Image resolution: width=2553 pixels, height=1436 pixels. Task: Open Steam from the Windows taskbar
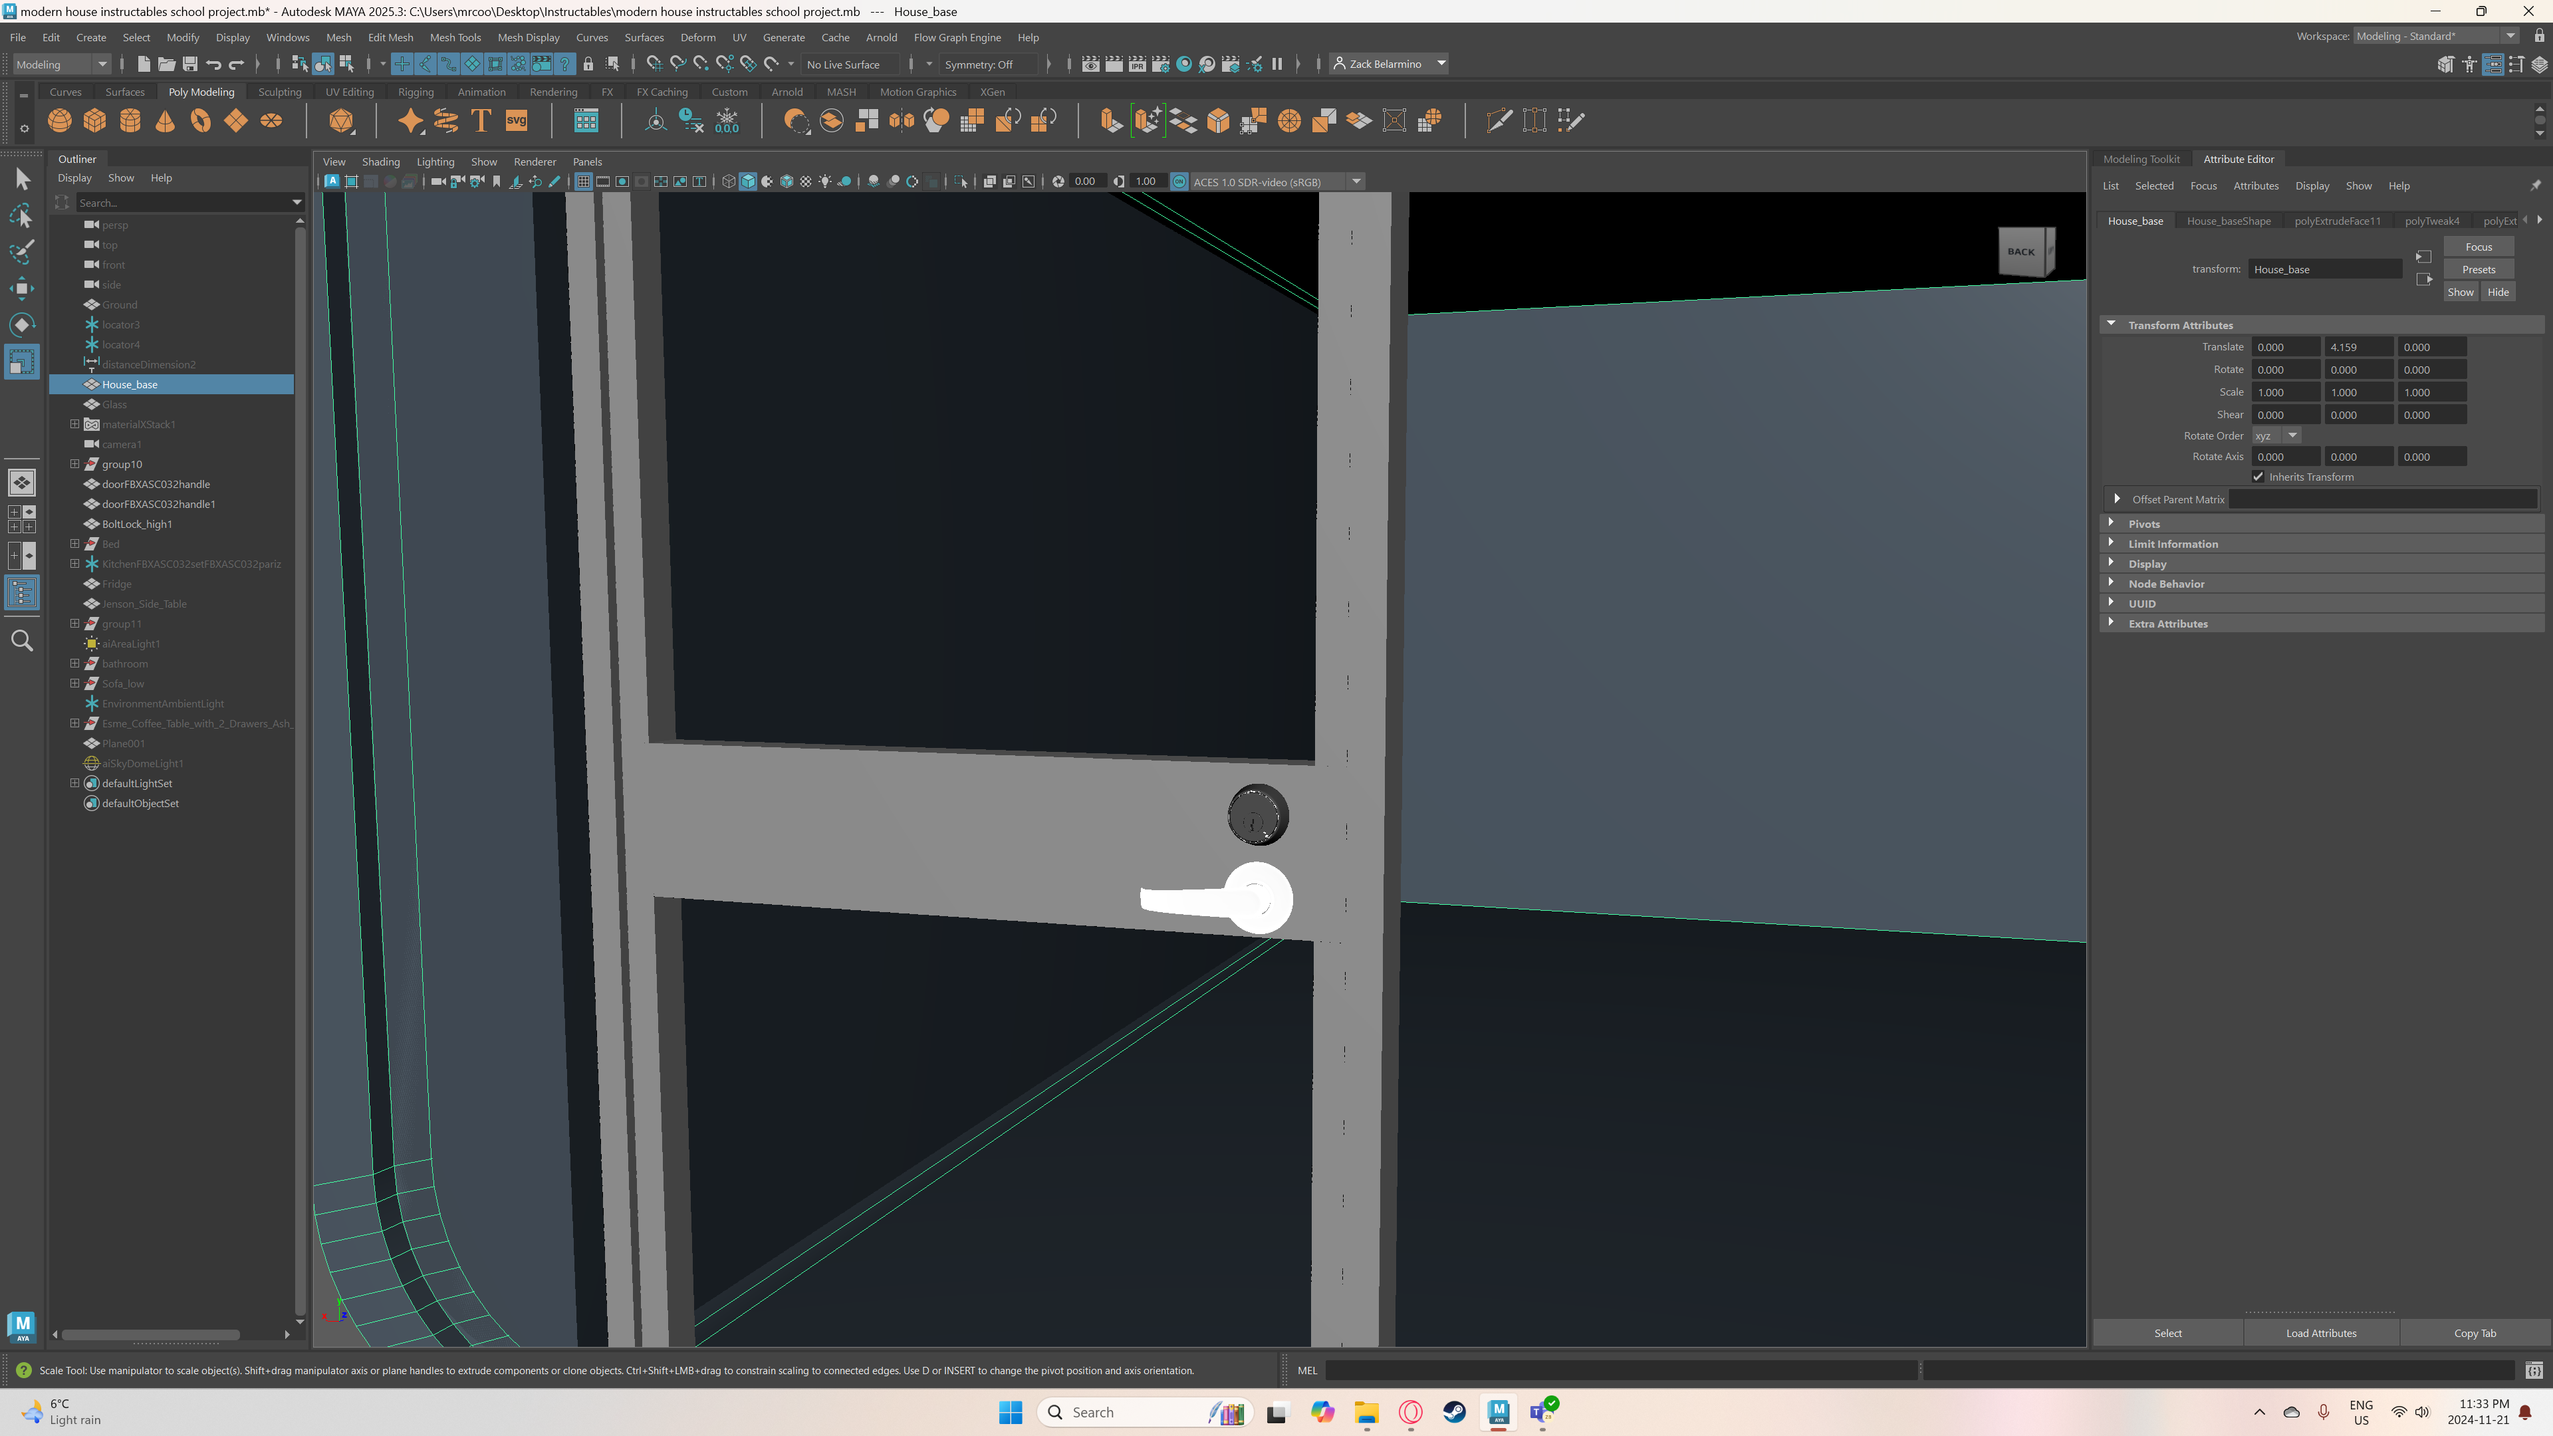(1454, 1412)
